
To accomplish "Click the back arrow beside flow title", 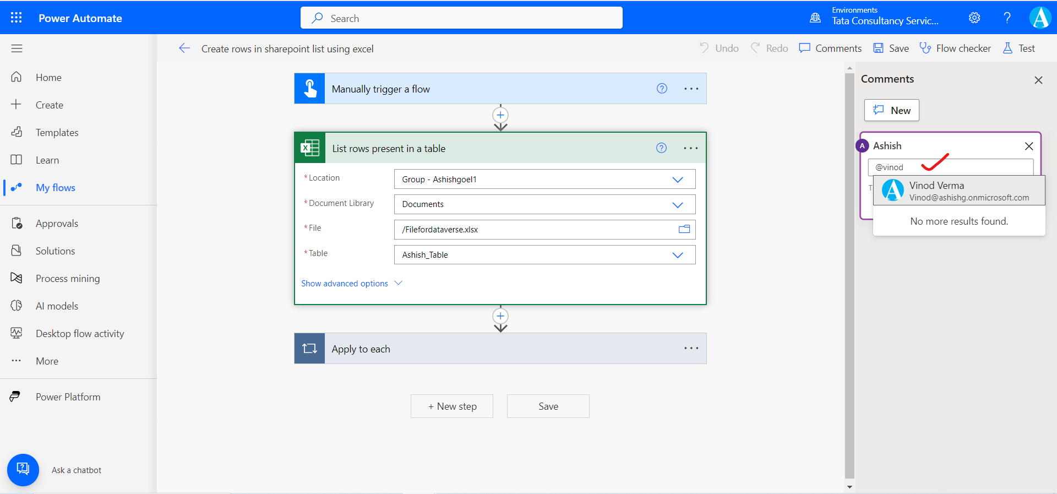I will (184, 48).
